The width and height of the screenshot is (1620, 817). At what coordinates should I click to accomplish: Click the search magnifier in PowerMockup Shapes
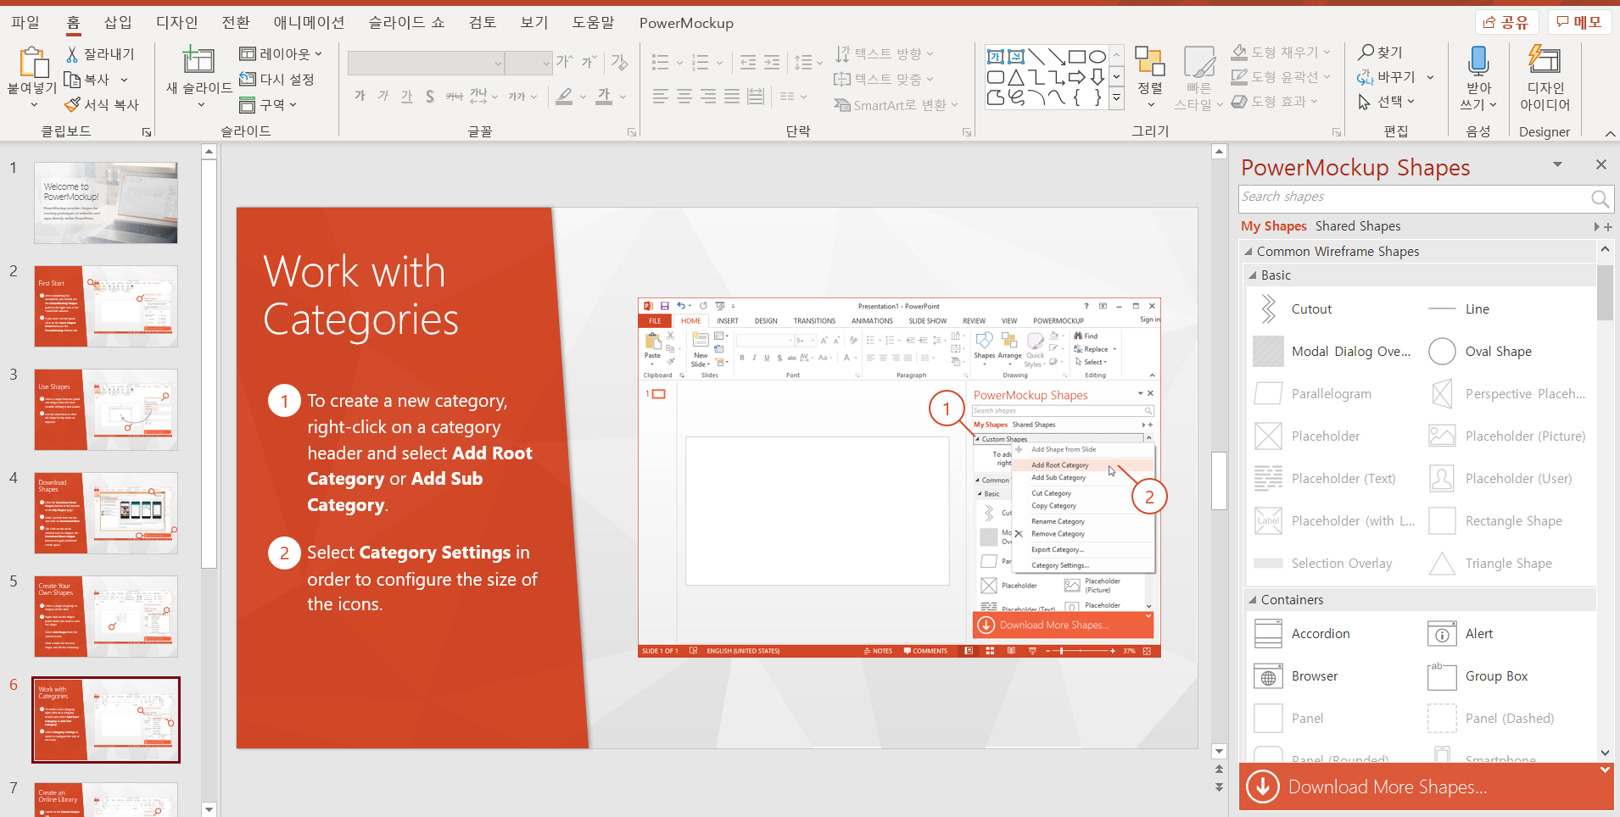pyautogui.click(x=1600, y=198)
